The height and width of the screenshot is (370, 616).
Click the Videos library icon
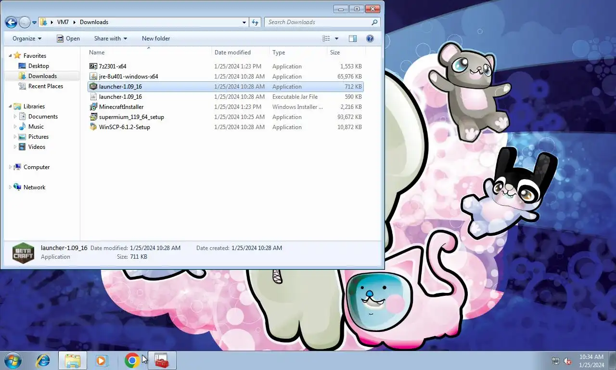pos(22,147)
